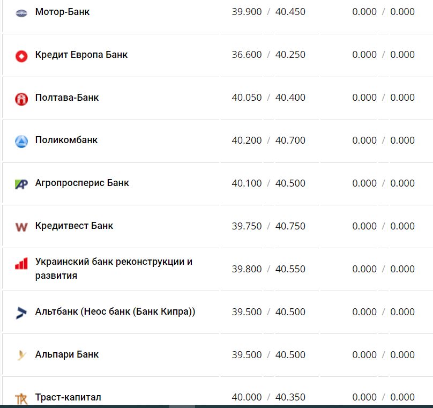Click the Альпари Банк logo icon
The width and height of the screenshot is (433, 408).
pos(21,355)
